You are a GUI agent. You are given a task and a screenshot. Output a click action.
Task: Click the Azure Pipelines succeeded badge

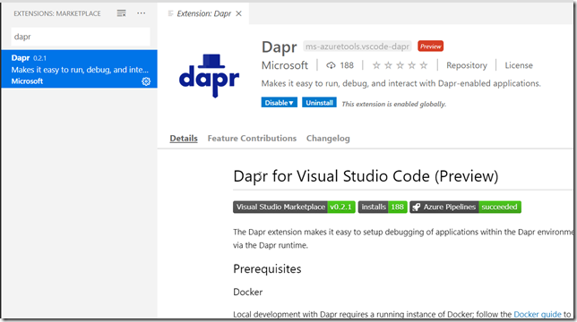pos(466,208)
